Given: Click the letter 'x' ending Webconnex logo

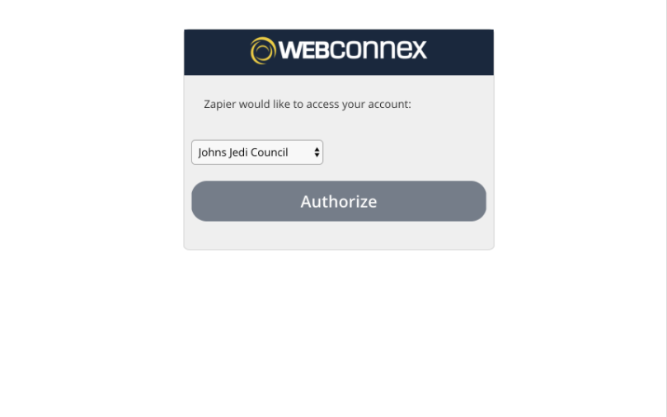Looking at the screenshot, I should point(419,50).
